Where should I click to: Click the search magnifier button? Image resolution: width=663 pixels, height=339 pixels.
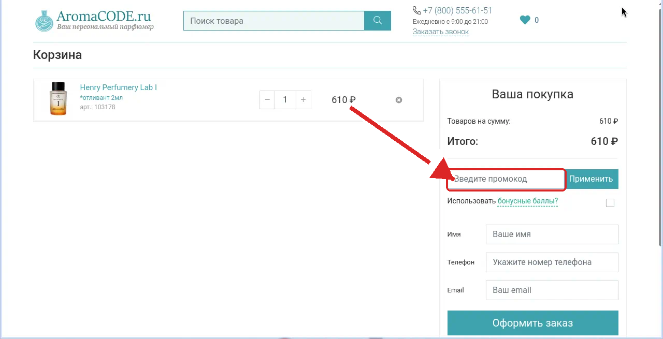(378, 21)
